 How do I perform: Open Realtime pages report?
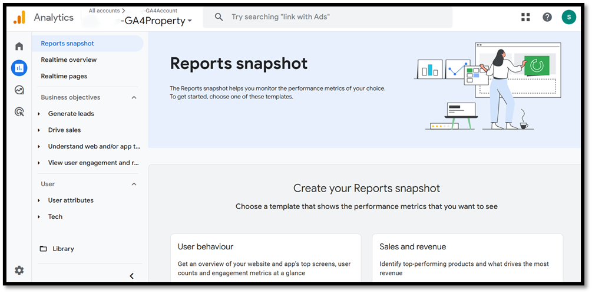(64, 76)
